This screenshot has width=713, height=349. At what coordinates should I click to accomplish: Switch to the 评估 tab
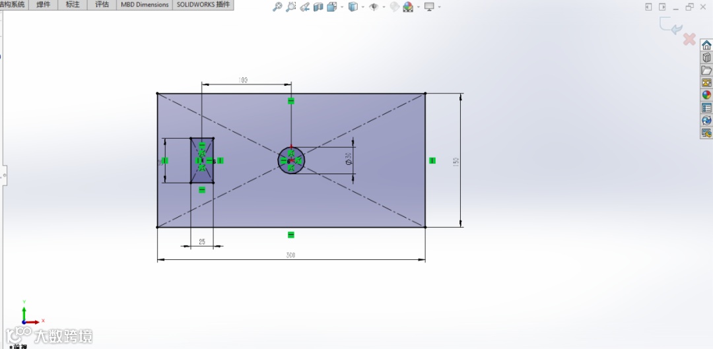click(x=102, y=5)
